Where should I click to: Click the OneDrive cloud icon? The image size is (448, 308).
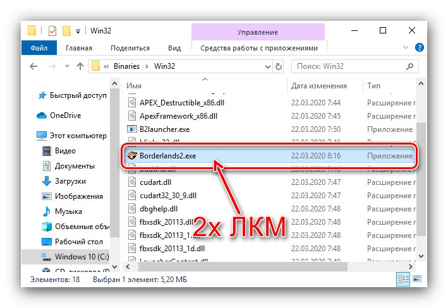point(42,115)
